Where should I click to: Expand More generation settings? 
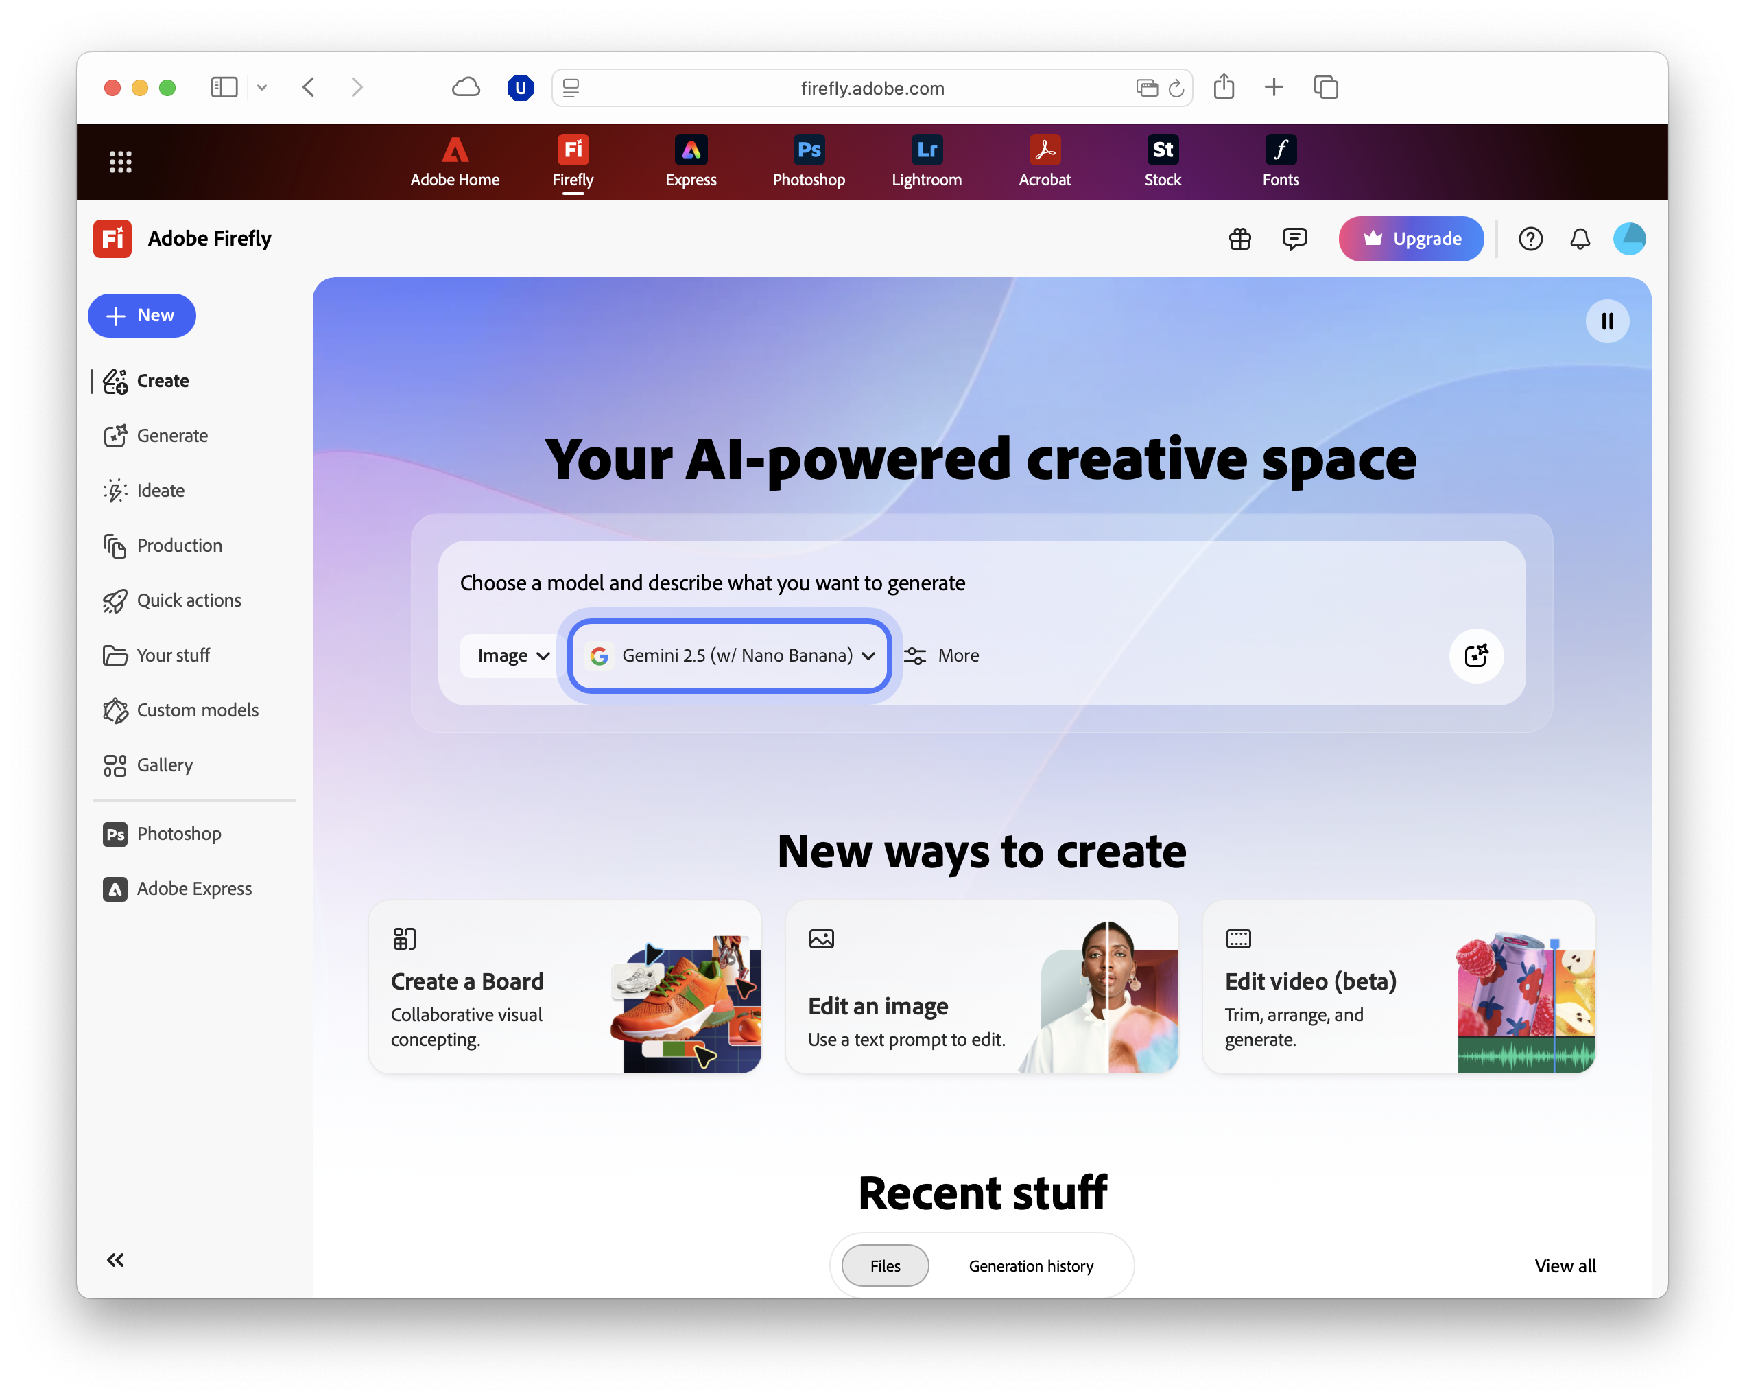pos(941,656)
